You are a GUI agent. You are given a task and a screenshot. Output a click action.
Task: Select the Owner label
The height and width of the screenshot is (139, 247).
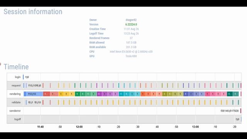93,20
